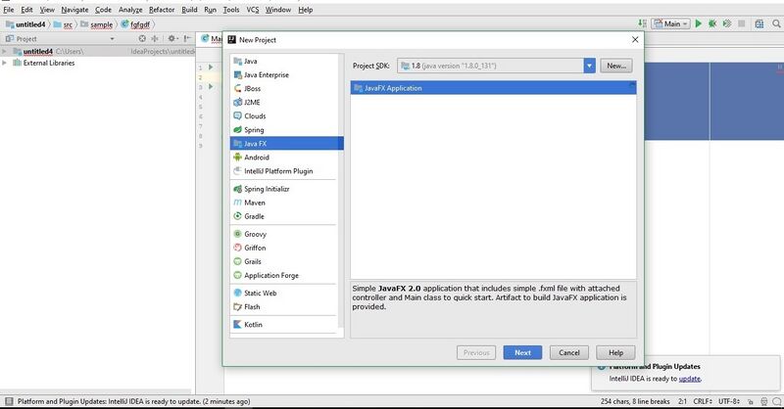Select JBoss project type
784x409 pixels.
click(286, 88)
